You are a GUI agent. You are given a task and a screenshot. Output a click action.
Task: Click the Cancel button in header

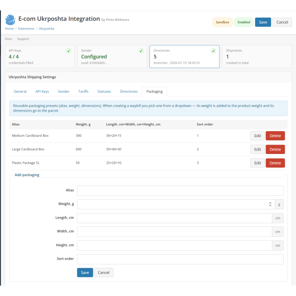click(x=282, y=22)
